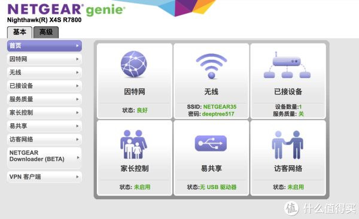Click the parental controls 未启用 status
Screen dimensions: 359x219
[142, 187]
